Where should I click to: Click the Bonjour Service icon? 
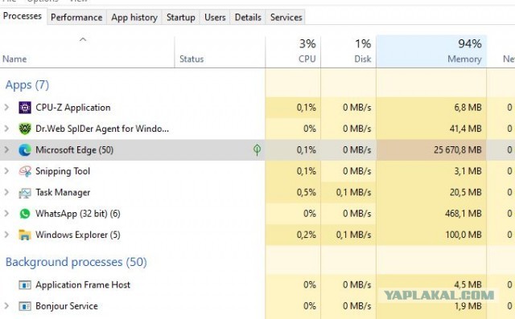pos(25,306)
